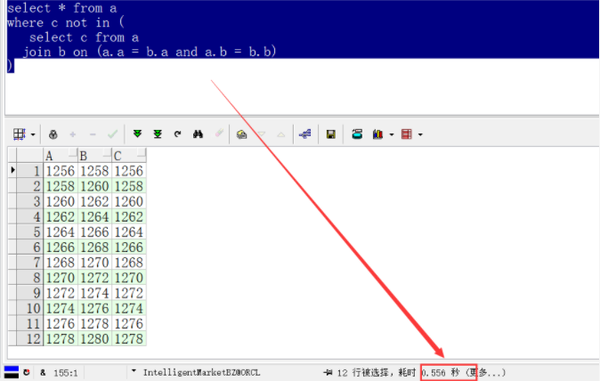This screenshot has width=600, height=381.
Task: Click the grid select-mode icon
Action: point(19,134)
